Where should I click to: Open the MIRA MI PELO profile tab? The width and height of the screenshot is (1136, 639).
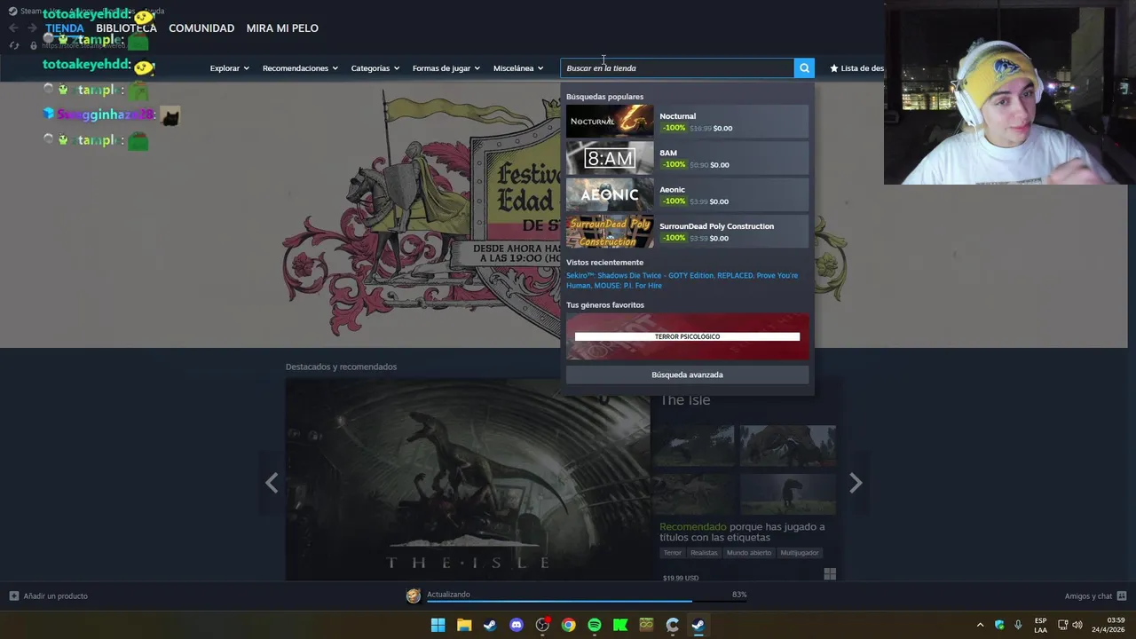pyautogui.click(x=282, y=28)
